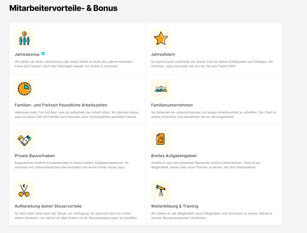Select the Jahresfeiern heading
Viewport: 307px width, 233px height.
tap(163, 54)
